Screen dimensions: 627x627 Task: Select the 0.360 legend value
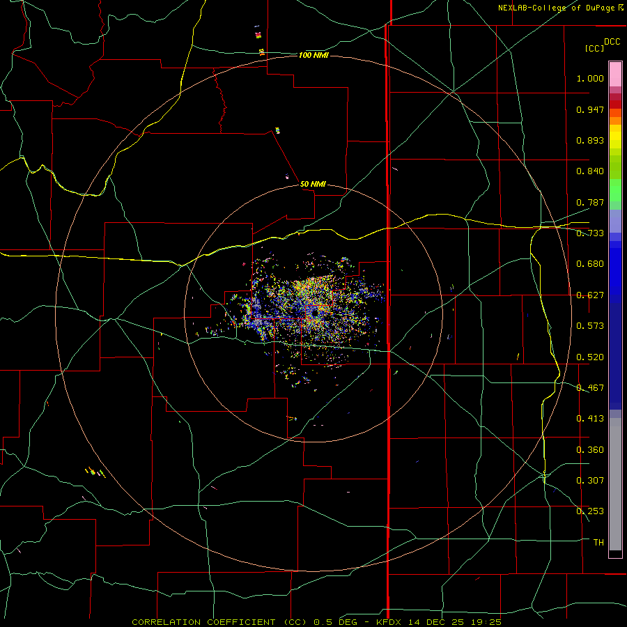click(x=590, y=450)
